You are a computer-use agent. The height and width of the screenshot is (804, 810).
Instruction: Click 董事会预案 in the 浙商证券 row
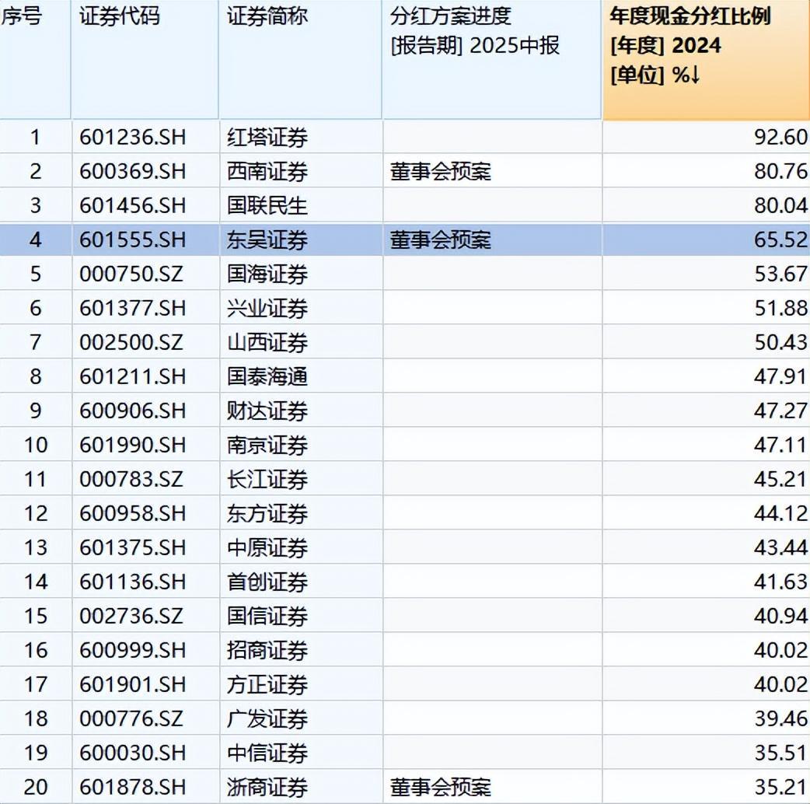(x=441, y=787)
